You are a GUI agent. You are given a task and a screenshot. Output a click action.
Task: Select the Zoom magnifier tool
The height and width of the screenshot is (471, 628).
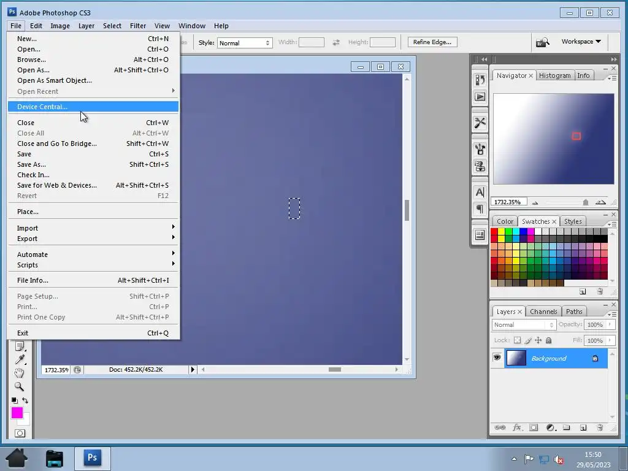19,386
